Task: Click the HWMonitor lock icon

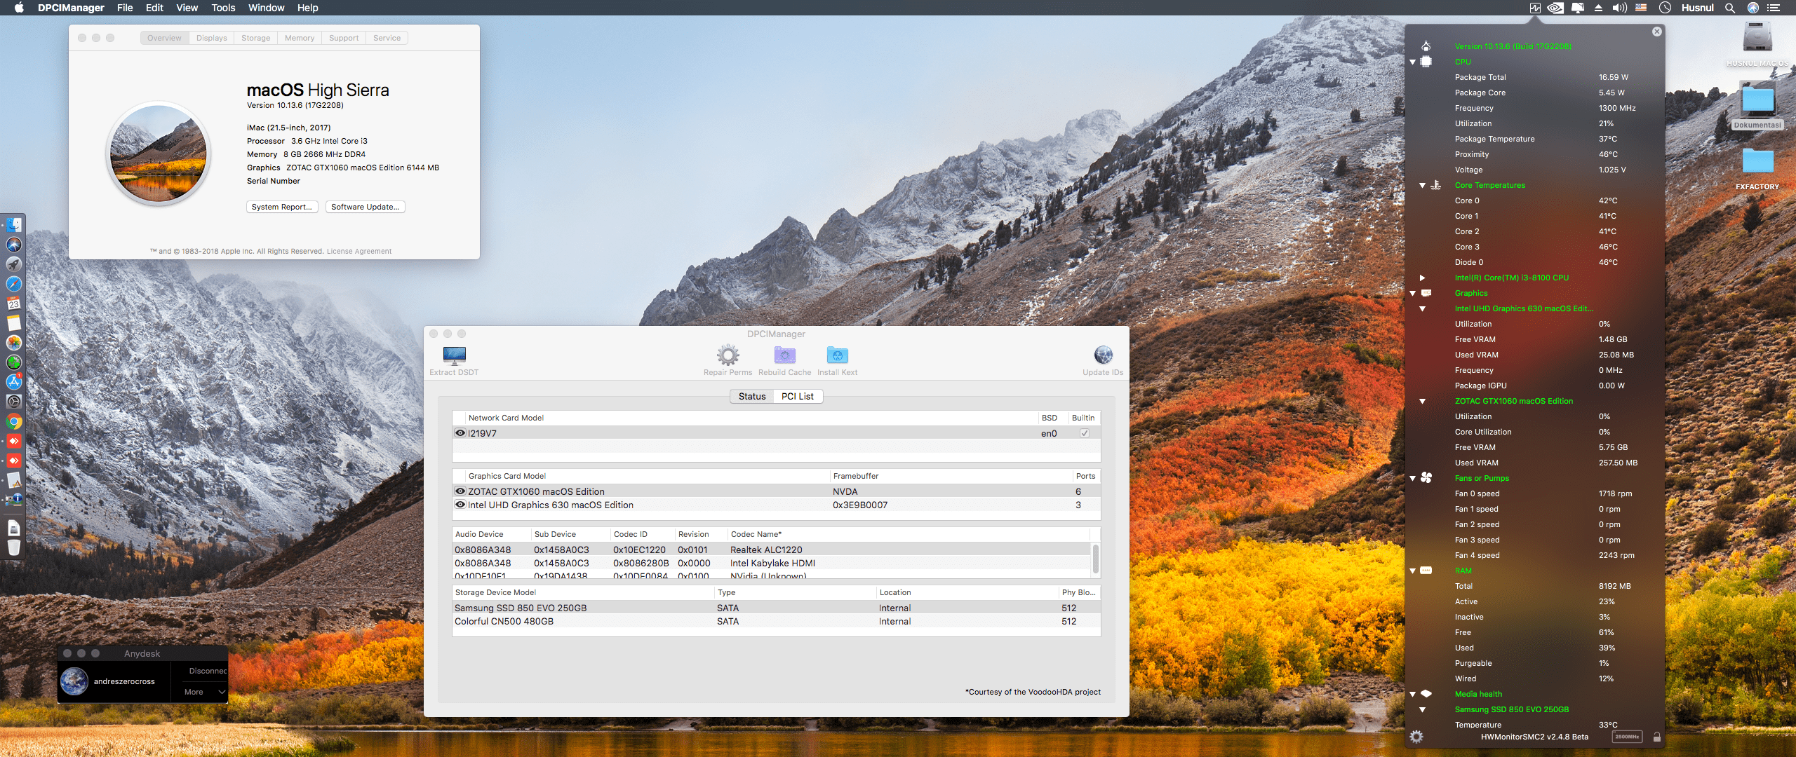Action: click(x=1656, y=737)
